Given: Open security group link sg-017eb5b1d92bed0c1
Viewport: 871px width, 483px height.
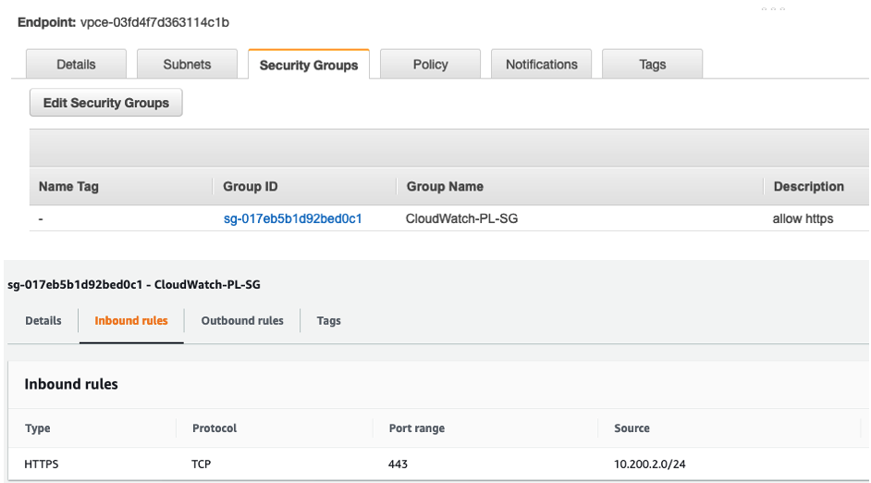Looking at the screenshot, I should coord(292,219).
